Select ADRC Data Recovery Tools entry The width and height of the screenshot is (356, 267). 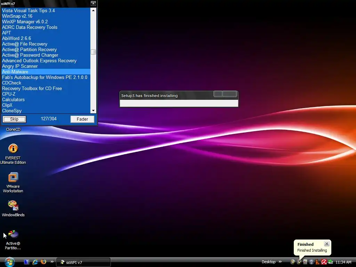click(46, 27)
